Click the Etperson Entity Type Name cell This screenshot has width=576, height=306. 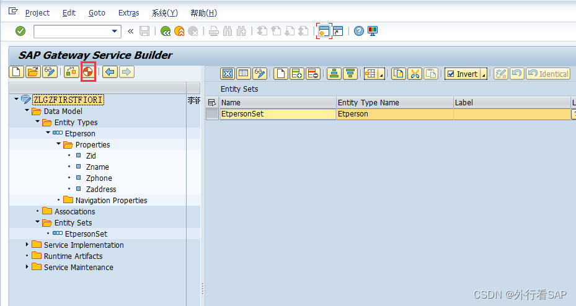point(394,114)
